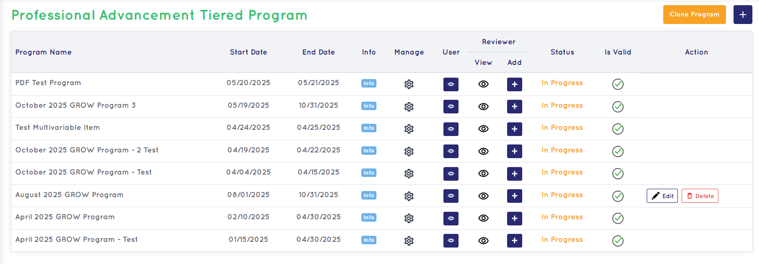Click valid checkmark for April 2025 GROW Program - Test
The height and width of the screenshot is (264, 759).
pos(618,241)
